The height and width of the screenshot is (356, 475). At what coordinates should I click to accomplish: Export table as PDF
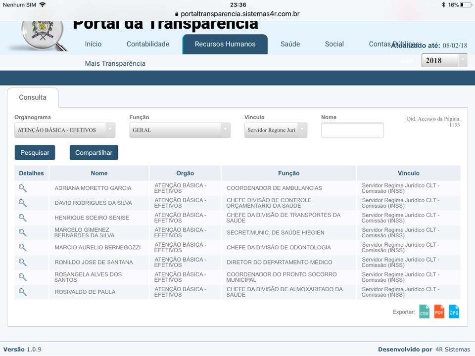click(x=439, y=311)
